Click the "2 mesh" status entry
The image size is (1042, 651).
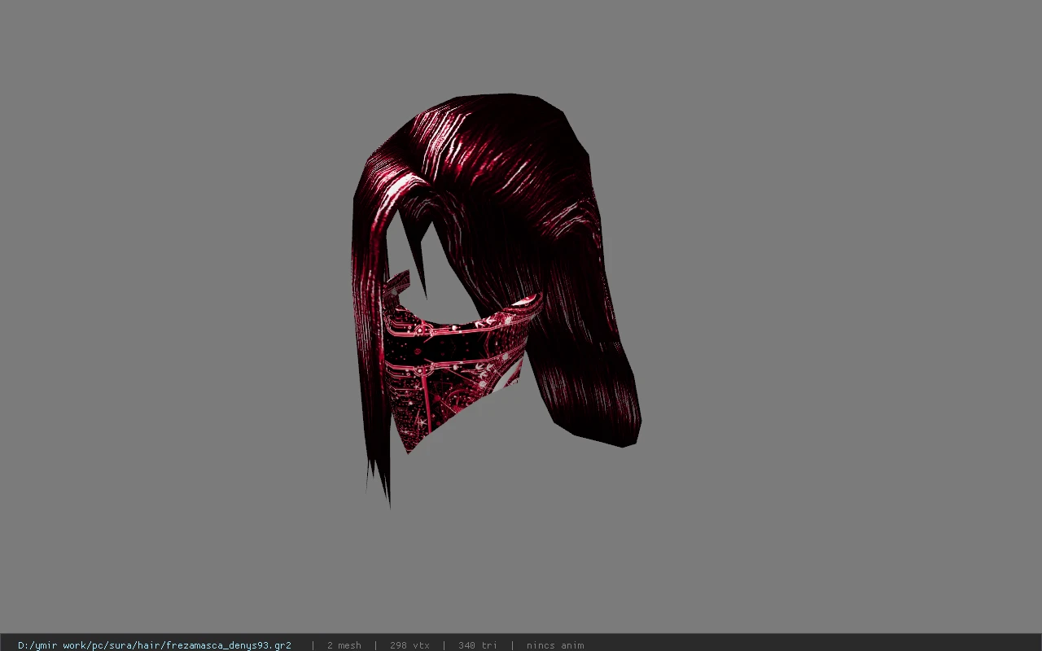[x=344, y=645]
